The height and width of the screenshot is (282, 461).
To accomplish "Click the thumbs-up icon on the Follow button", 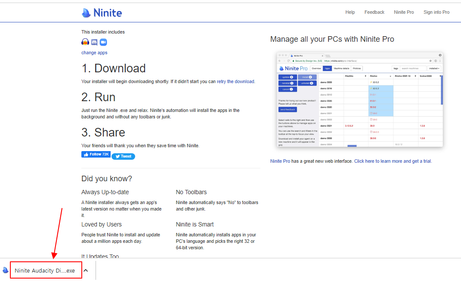I will pyautogui.click(x=86, y=155).
